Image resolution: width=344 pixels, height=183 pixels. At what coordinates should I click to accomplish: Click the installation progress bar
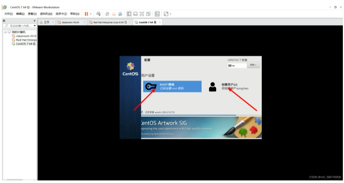201,115
